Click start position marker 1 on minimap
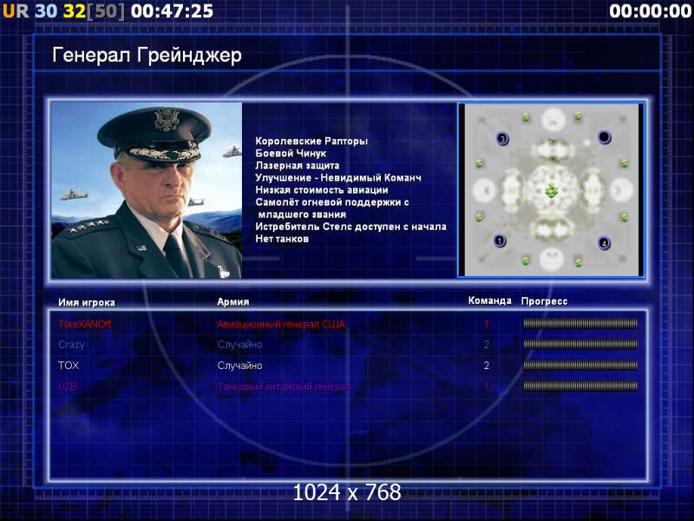The width and height of the screenshot is (694, 521). pyautogui.click(x=500, y=241)
